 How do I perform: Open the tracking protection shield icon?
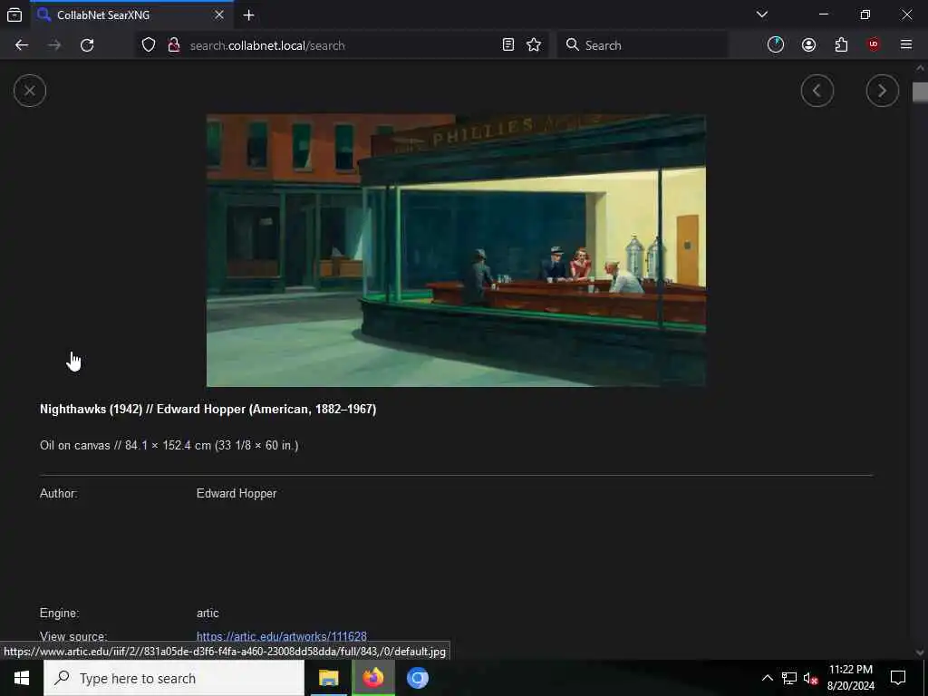coord(149,45)
